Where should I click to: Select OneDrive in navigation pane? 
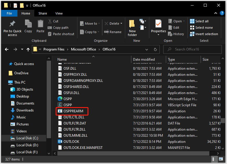19,73
